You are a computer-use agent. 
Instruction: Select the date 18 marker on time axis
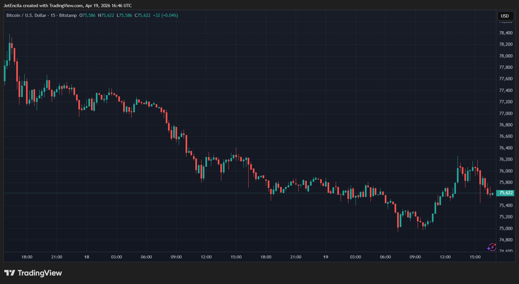coord(86,257)
